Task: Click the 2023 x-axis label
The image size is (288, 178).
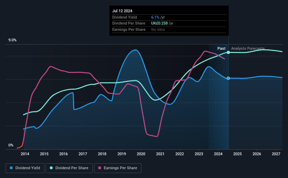Action: click(x=199, y=154)
